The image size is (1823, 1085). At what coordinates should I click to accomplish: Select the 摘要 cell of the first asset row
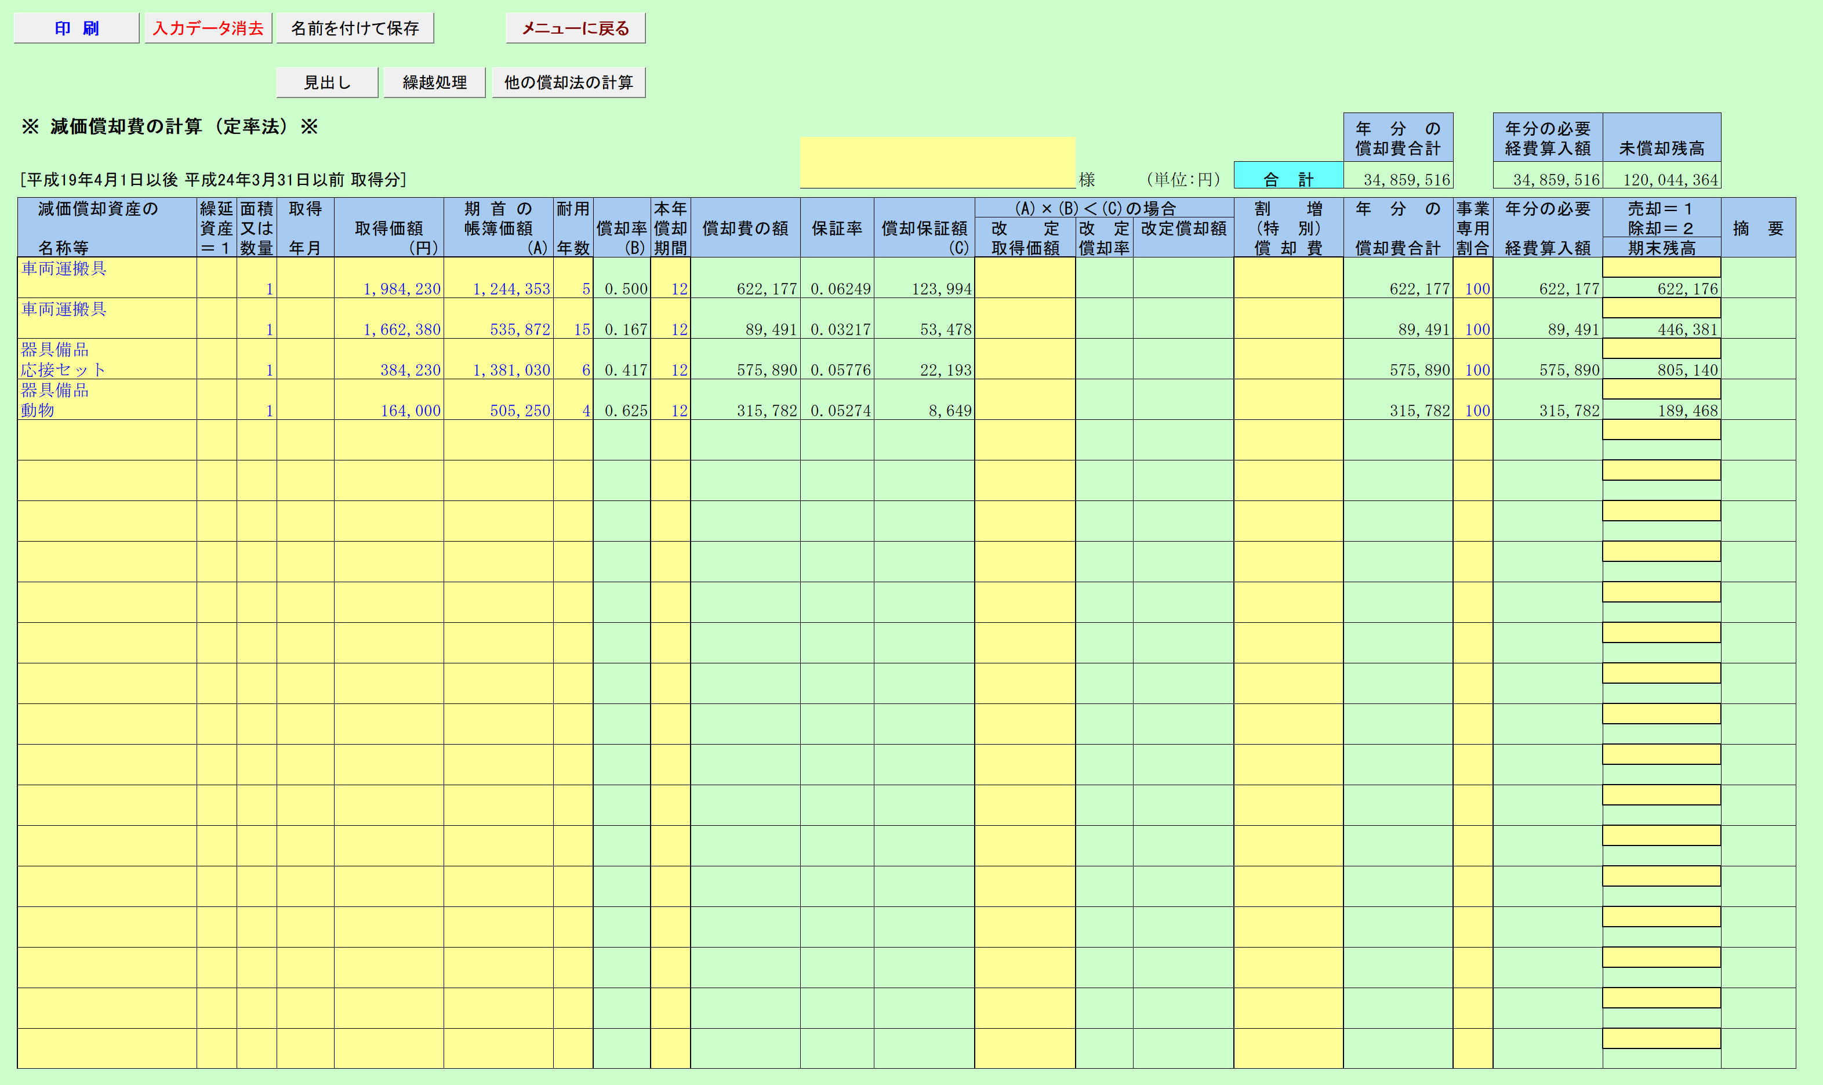(1758, 278)
